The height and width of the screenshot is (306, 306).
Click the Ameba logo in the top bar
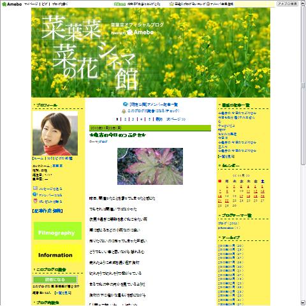(x=11, y=4)
